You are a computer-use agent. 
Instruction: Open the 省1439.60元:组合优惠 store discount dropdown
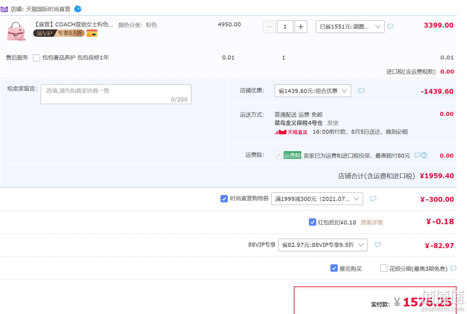tap(313, 91)
